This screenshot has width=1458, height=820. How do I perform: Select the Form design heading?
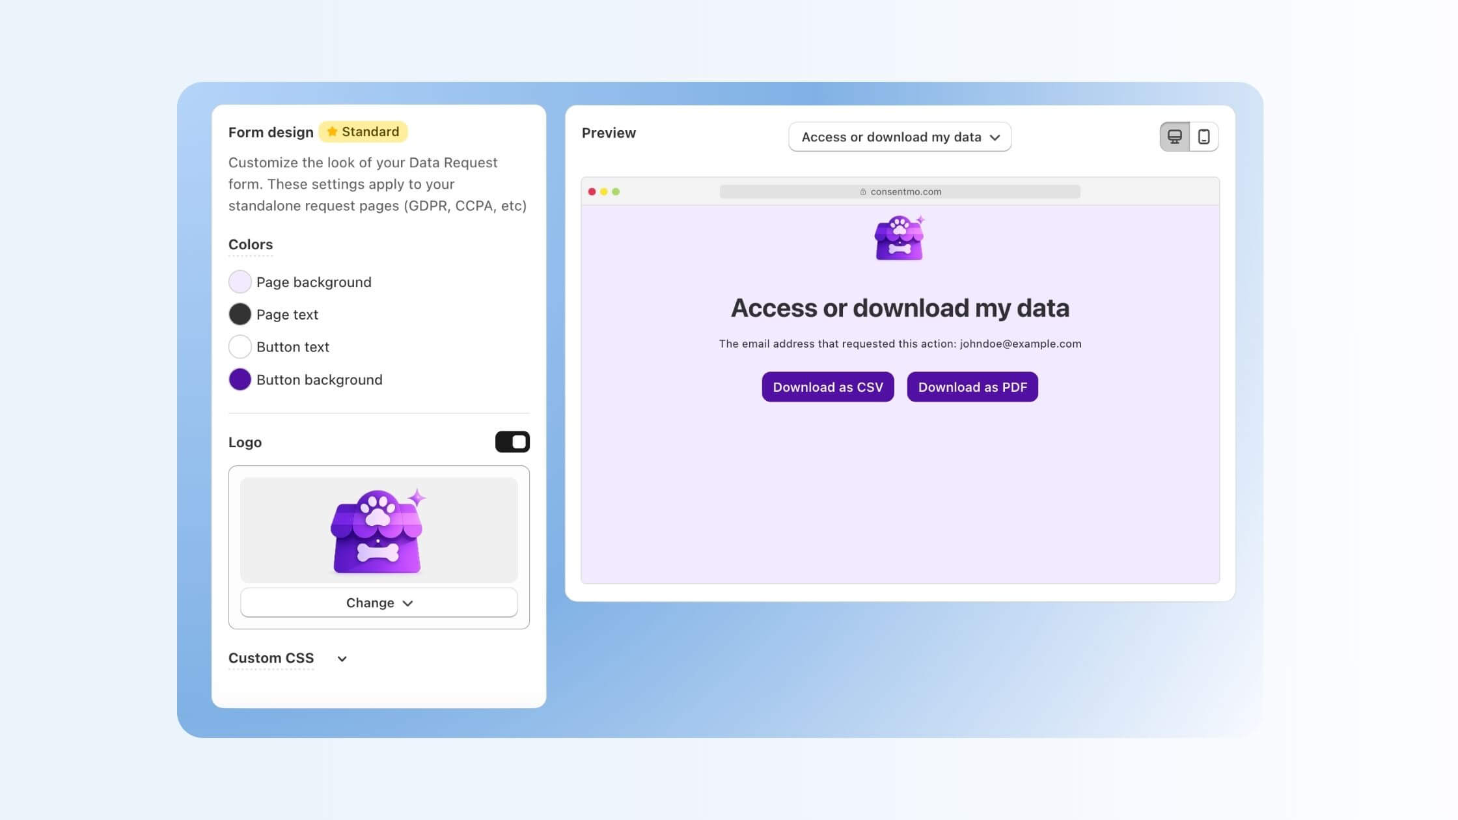coord(271,132)
